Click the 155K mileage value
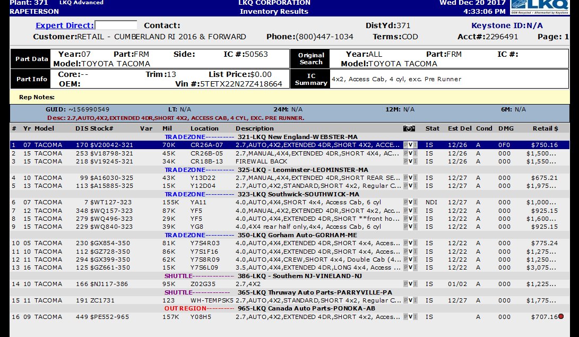Viewport: 579px width, 337px height. [x=170, y=202]
